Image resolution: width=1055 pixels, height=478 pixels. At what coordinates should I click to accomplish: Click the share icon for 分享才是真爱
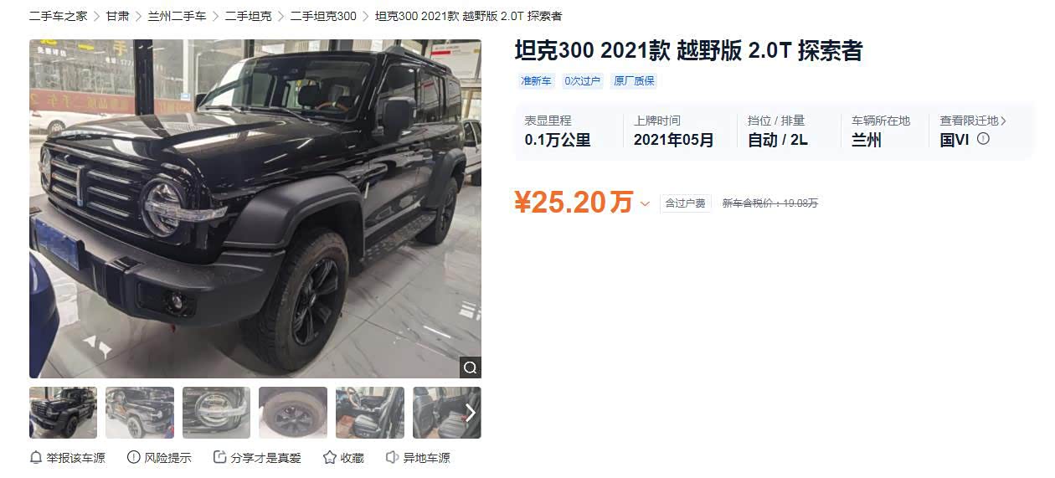click(x=220, y=458)
